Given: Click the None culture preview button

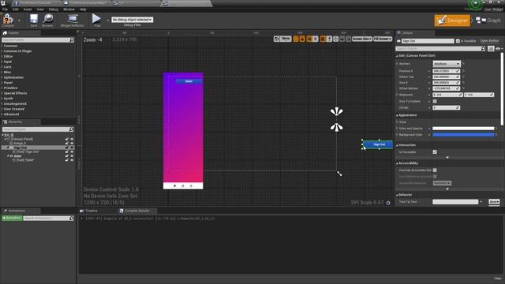Looking at the screenshot, I should (x=286, y=39).
